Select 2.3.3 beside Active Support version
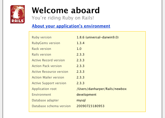The width and height of the screenshot is (165, 118). tap(81, 83)
